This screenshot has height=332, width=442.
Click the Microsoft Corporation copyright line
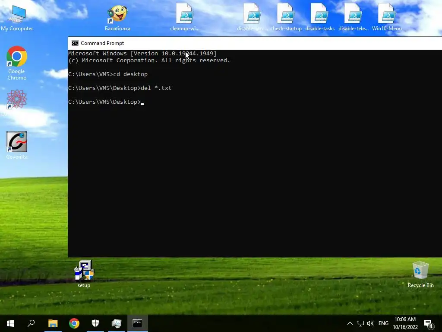click(x=149, y=61)
